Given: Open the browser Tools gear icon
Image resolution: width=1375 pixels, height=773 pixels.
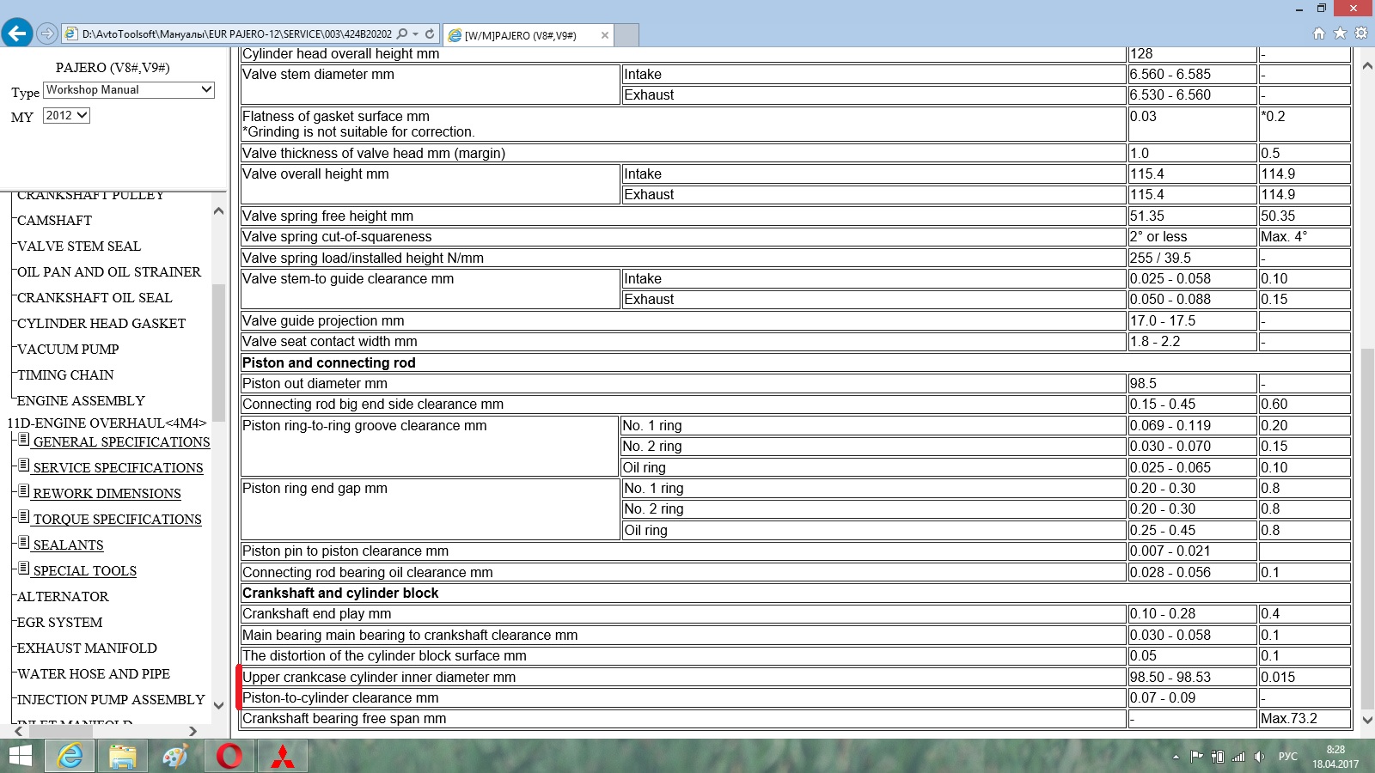Looking at the screenshot, I should pos(1360,33).
